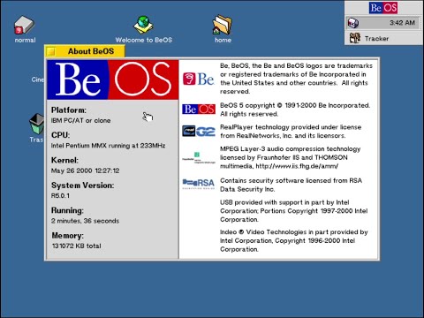Click the 'R5.0.1' version value

tap(60, 195)
